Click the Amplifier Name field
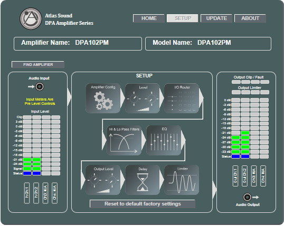284x226 pixels. click(x=78, y=44)
